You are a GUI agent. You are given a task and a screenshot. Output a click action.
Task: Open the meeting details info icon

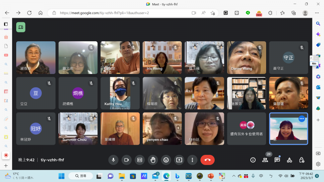(253, 160)
